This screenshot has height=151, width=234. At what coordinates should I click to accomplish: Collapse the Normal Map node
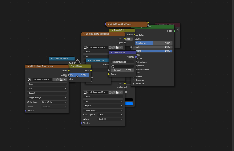click(x=112, y=52)
